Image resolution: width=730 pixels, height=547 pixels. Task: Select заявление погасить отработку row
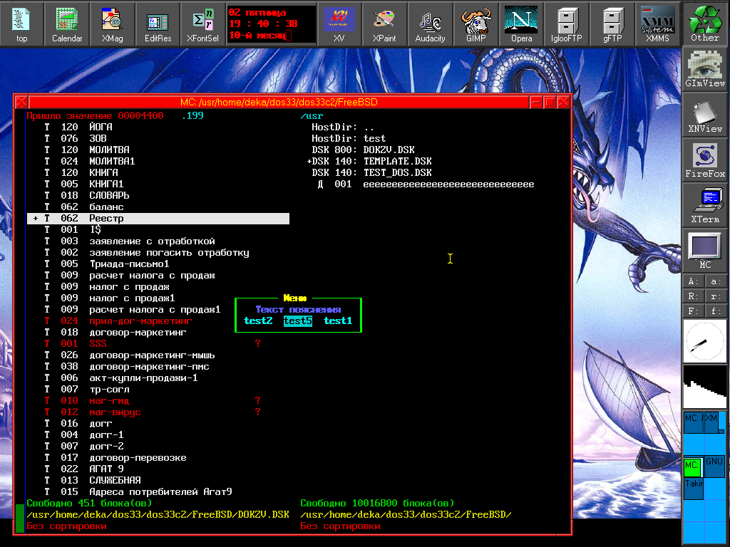tap(158, 253)
